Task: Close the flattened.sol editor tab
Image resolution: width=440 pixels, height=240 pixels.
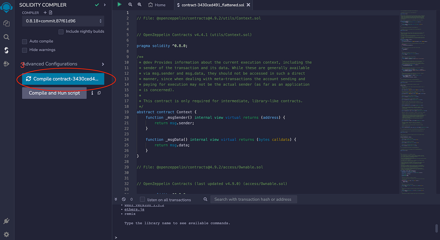Action: (x=248, y=5)
